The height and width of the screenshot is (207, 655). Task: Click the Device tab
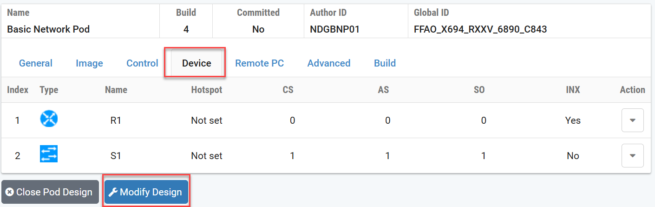[x=196, y=63]
